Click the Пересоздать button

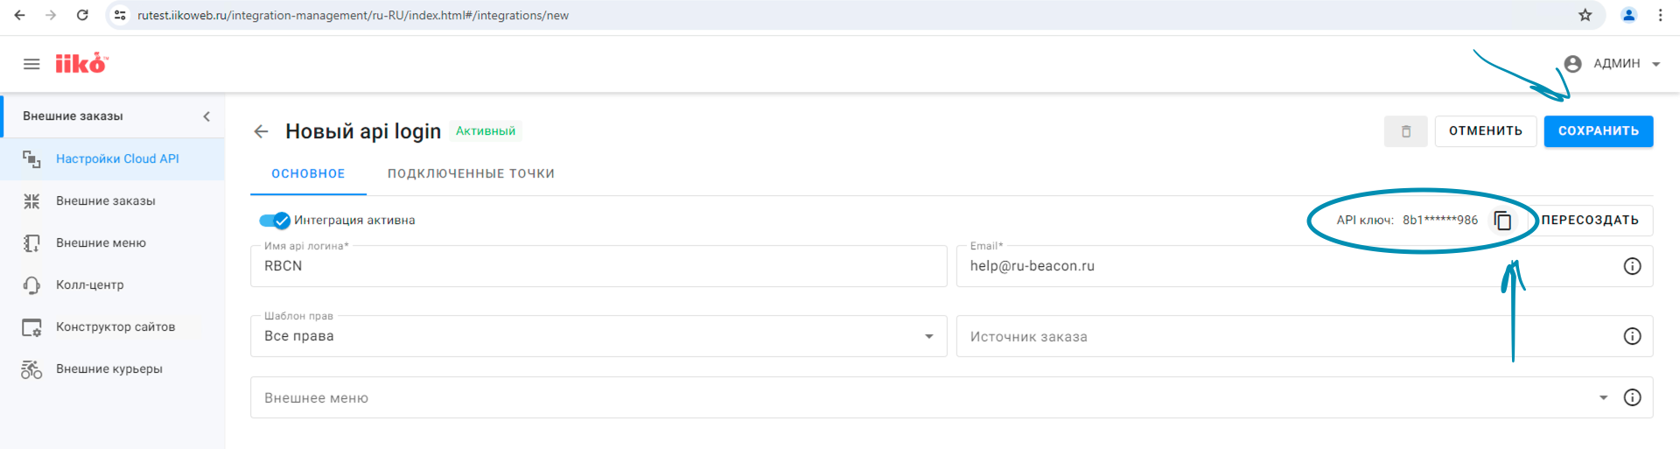[x=1589, y=221]
